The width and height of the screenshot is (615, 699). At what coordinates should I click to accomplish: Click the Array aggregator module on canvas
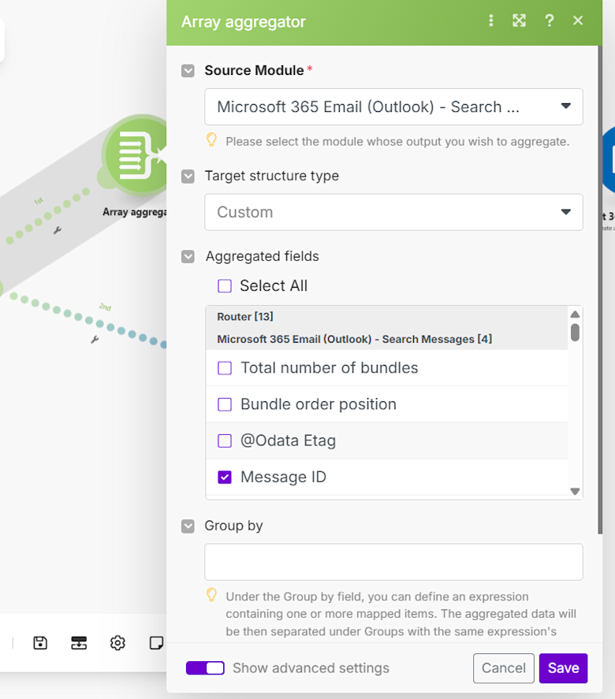point(135,156)
